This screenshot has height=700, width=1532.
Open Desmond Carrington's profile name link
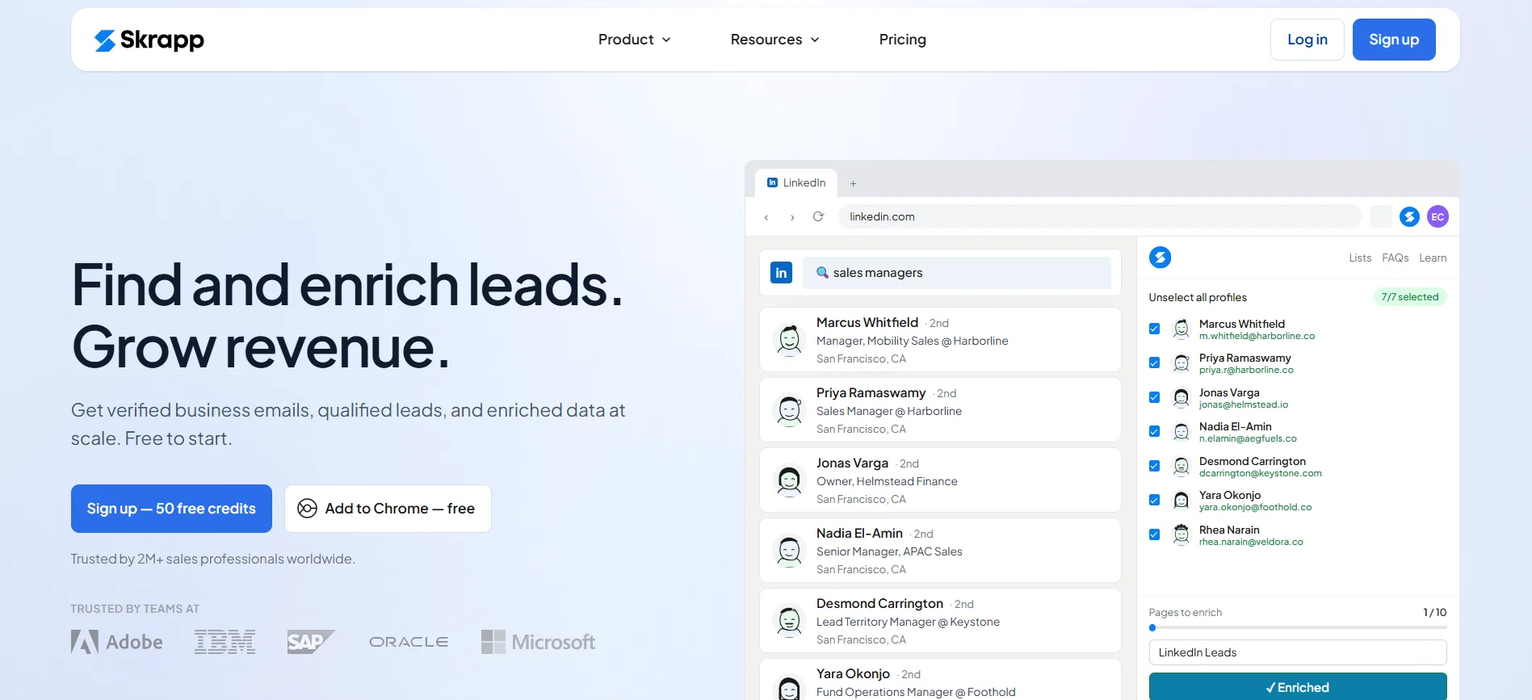(x=879, y=604)
